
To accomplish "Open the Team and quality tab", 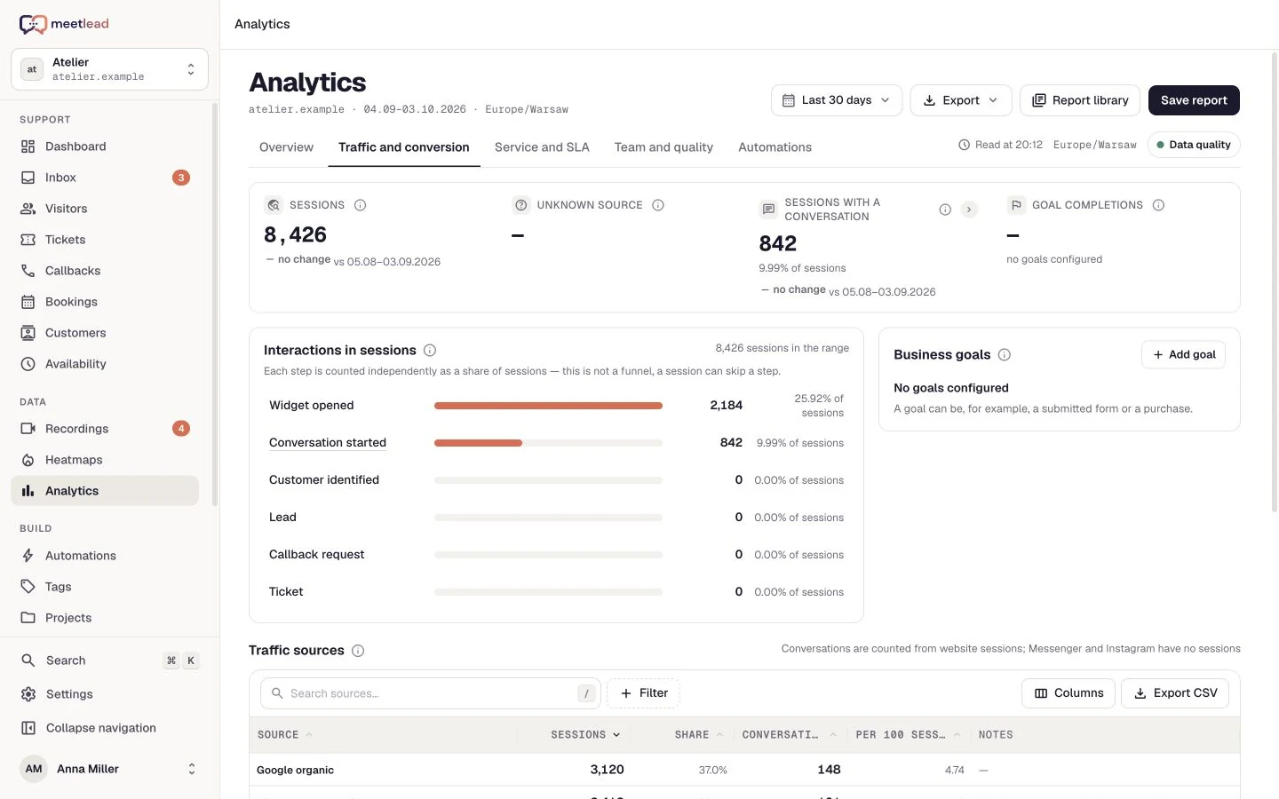I will click(x=663, y=147).
